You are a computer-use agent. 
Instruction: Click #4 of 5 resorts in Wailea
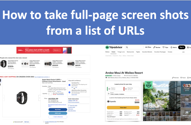coord(131,76)
